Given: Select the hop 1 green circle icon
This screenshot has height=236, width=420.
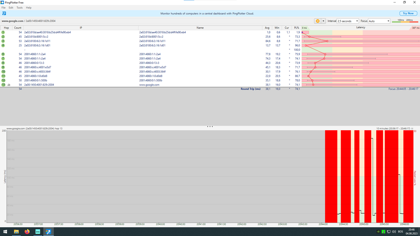Looking at the screenshot, I should pos(3,32).
